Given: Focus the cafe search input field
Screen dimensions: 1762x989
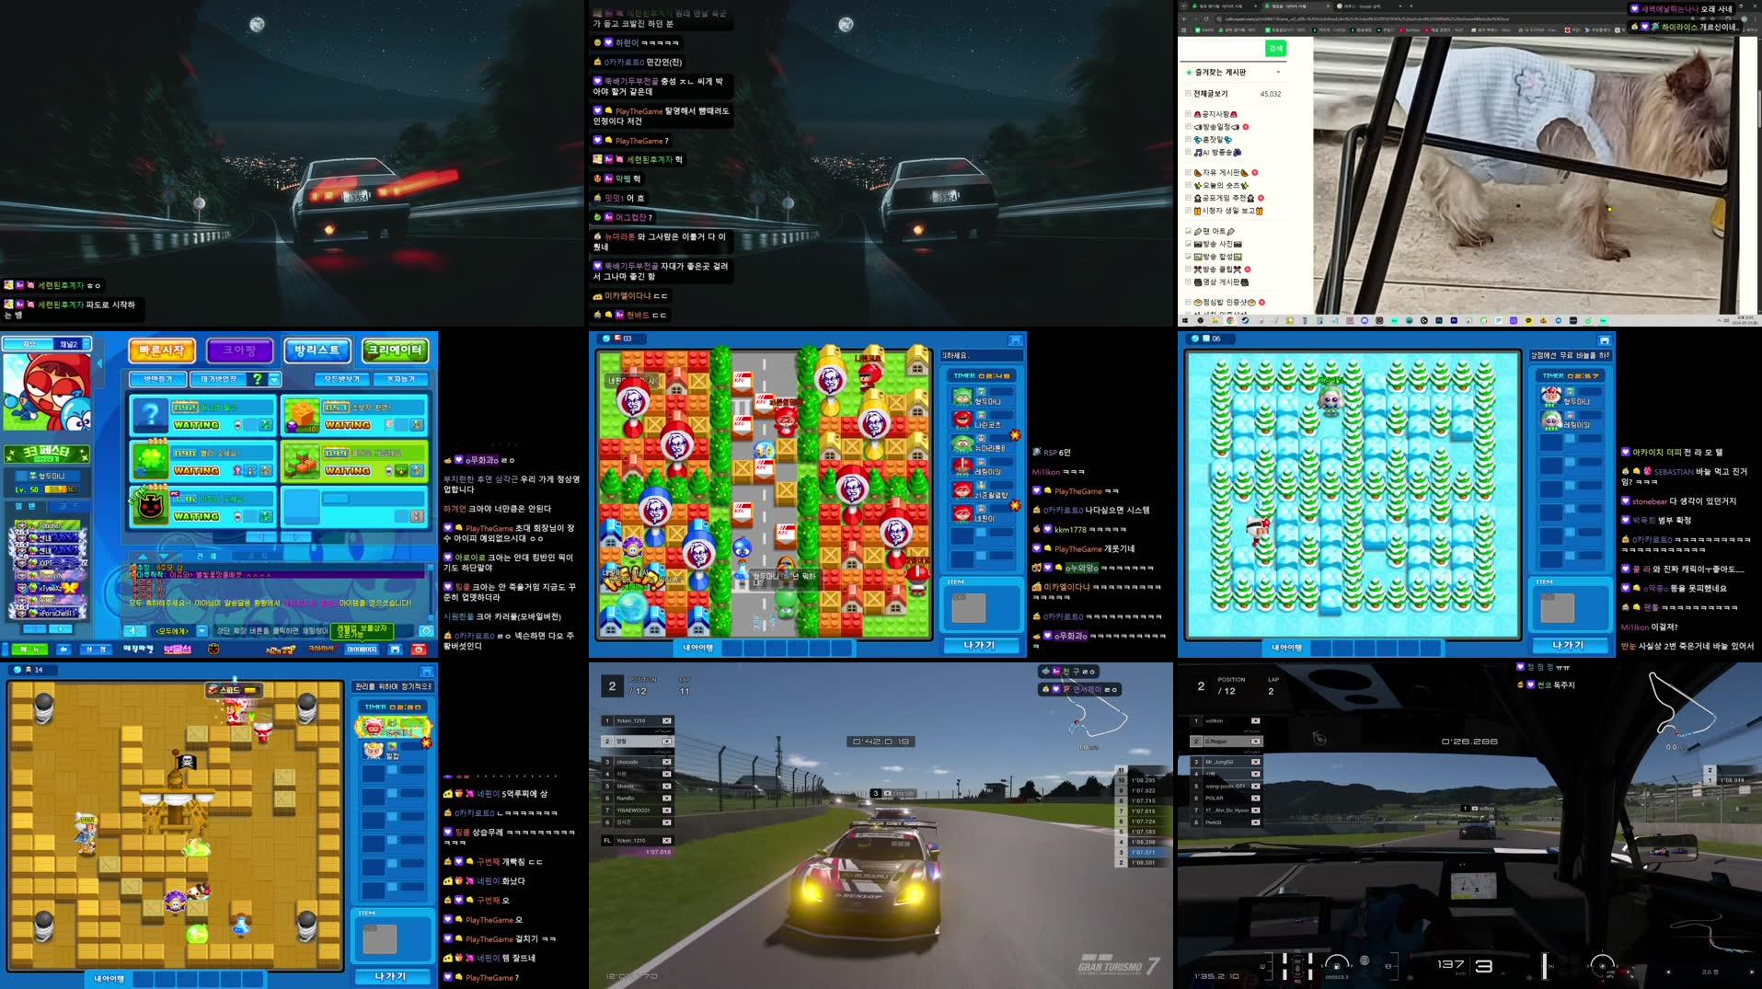Looking at the screenshot, I should pyautogui.click(x=1223, y=48).
